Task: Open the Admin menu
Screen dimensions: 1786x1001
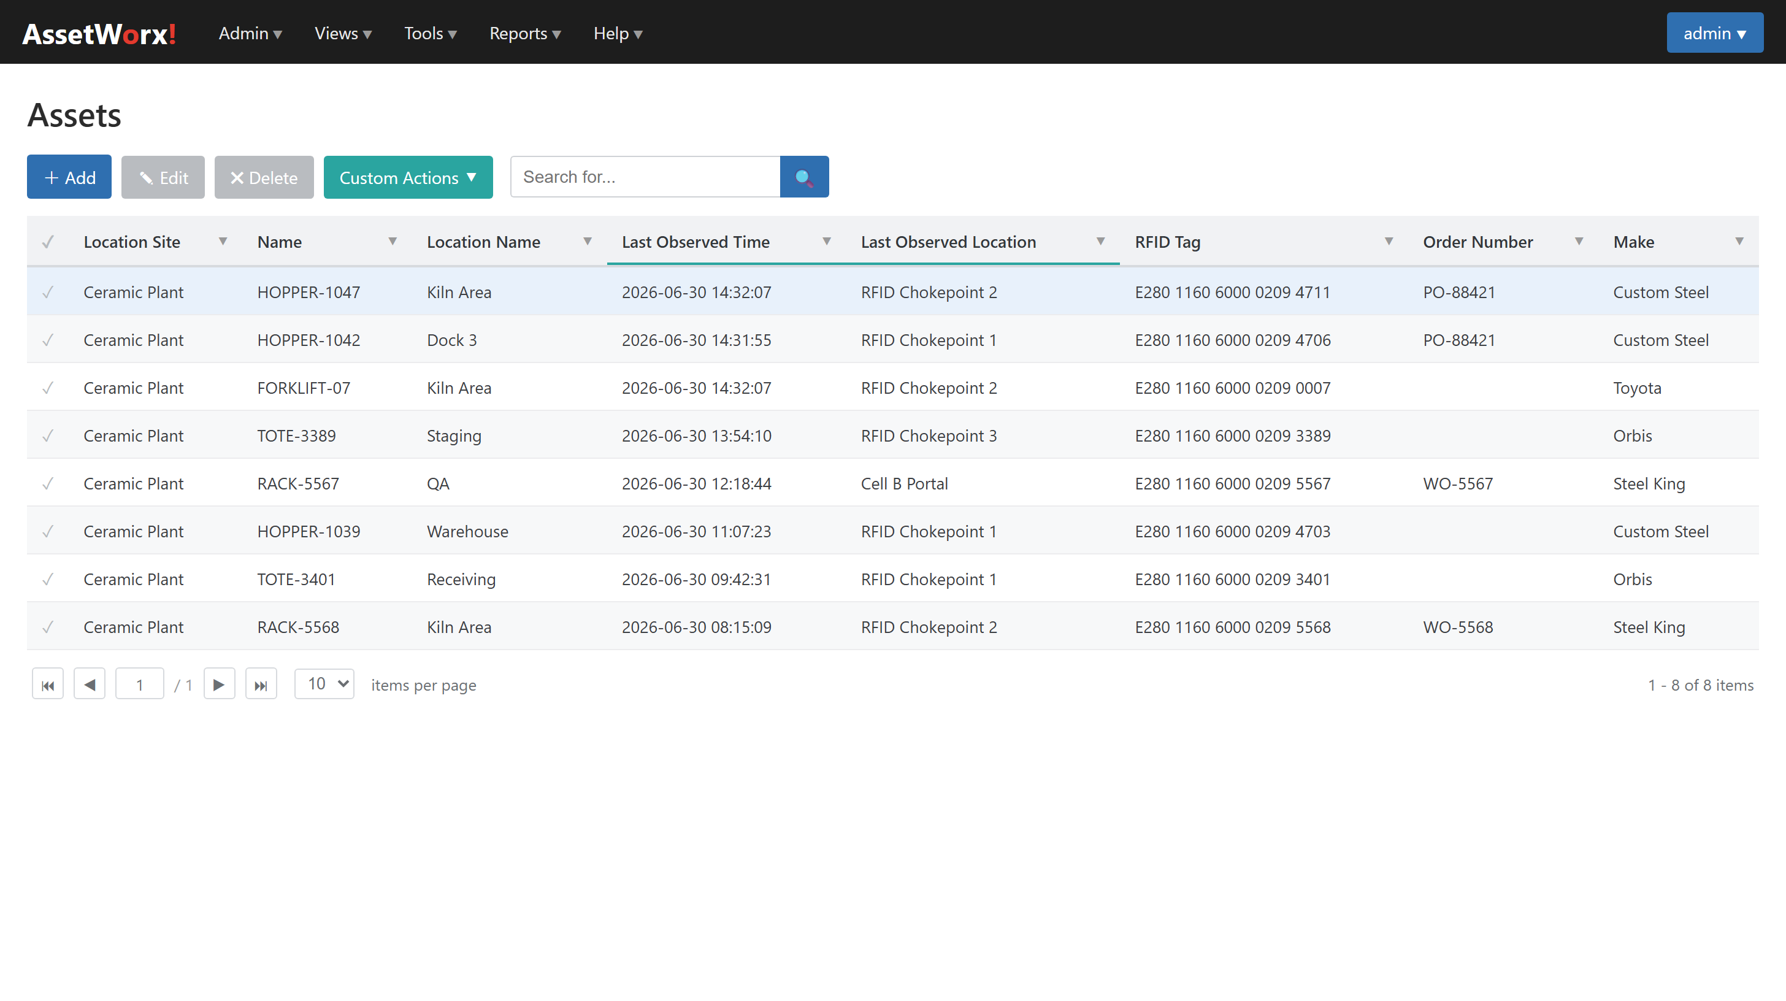Action: (x=250, y=33)
